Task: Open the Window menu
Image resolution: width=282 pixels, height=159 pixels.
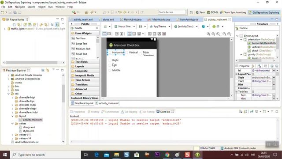Action: click(60, 7)
